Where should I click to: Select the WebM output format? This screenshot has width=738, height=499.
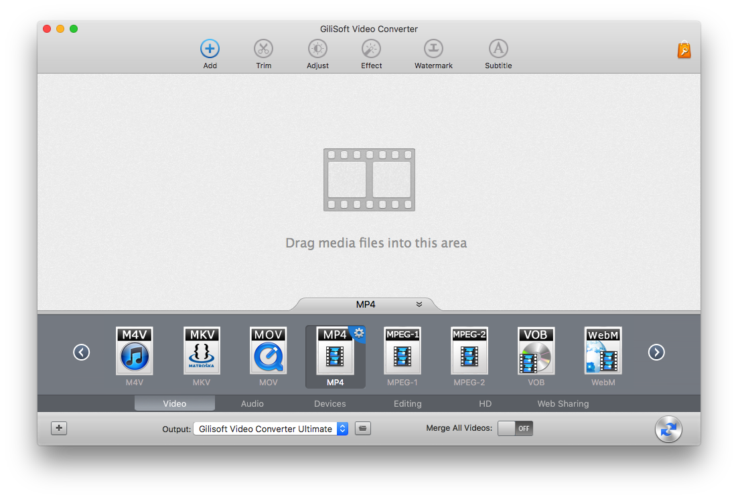coord(603,357)
